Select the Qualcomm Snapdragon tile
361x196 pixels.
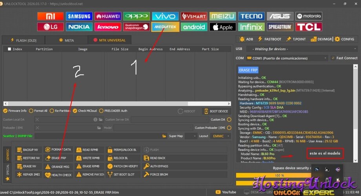click(x=137, y=27)
